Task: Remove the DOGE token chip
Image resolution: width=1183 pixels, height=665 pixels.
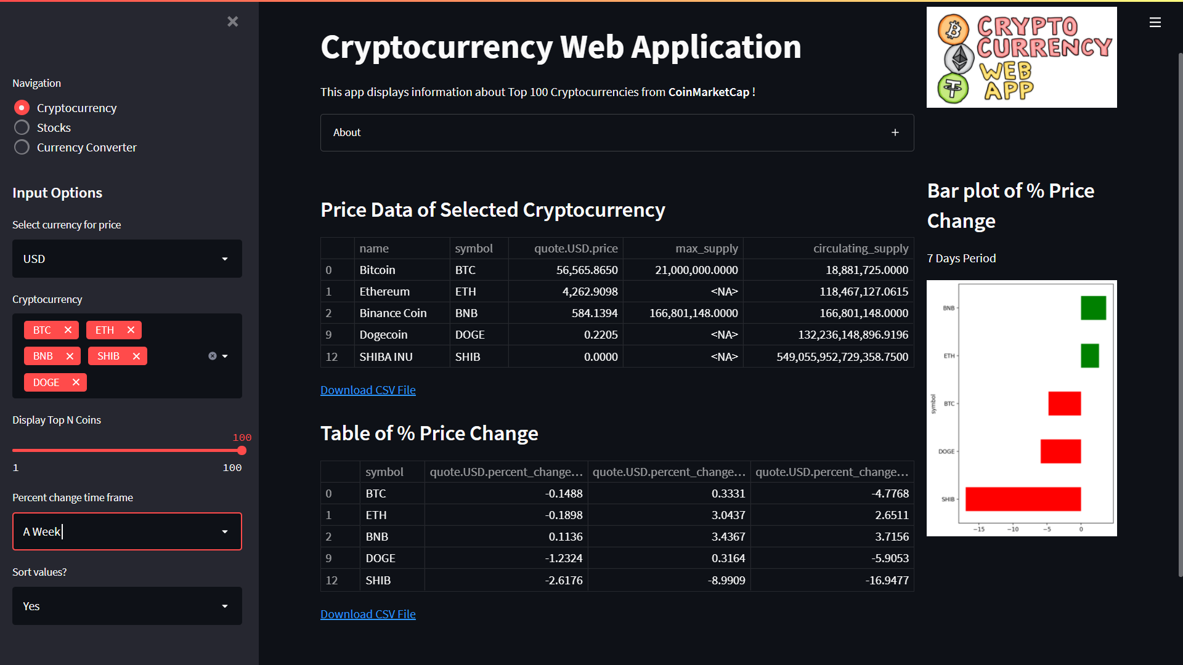Action: (76, 382)
